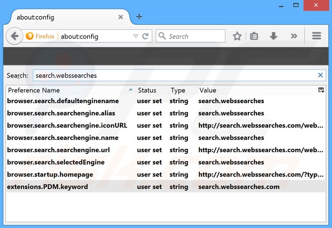Viewport: 332px width, 228px height.
Task: Click 'string' type of selectedEngine row
Action: 179,162
